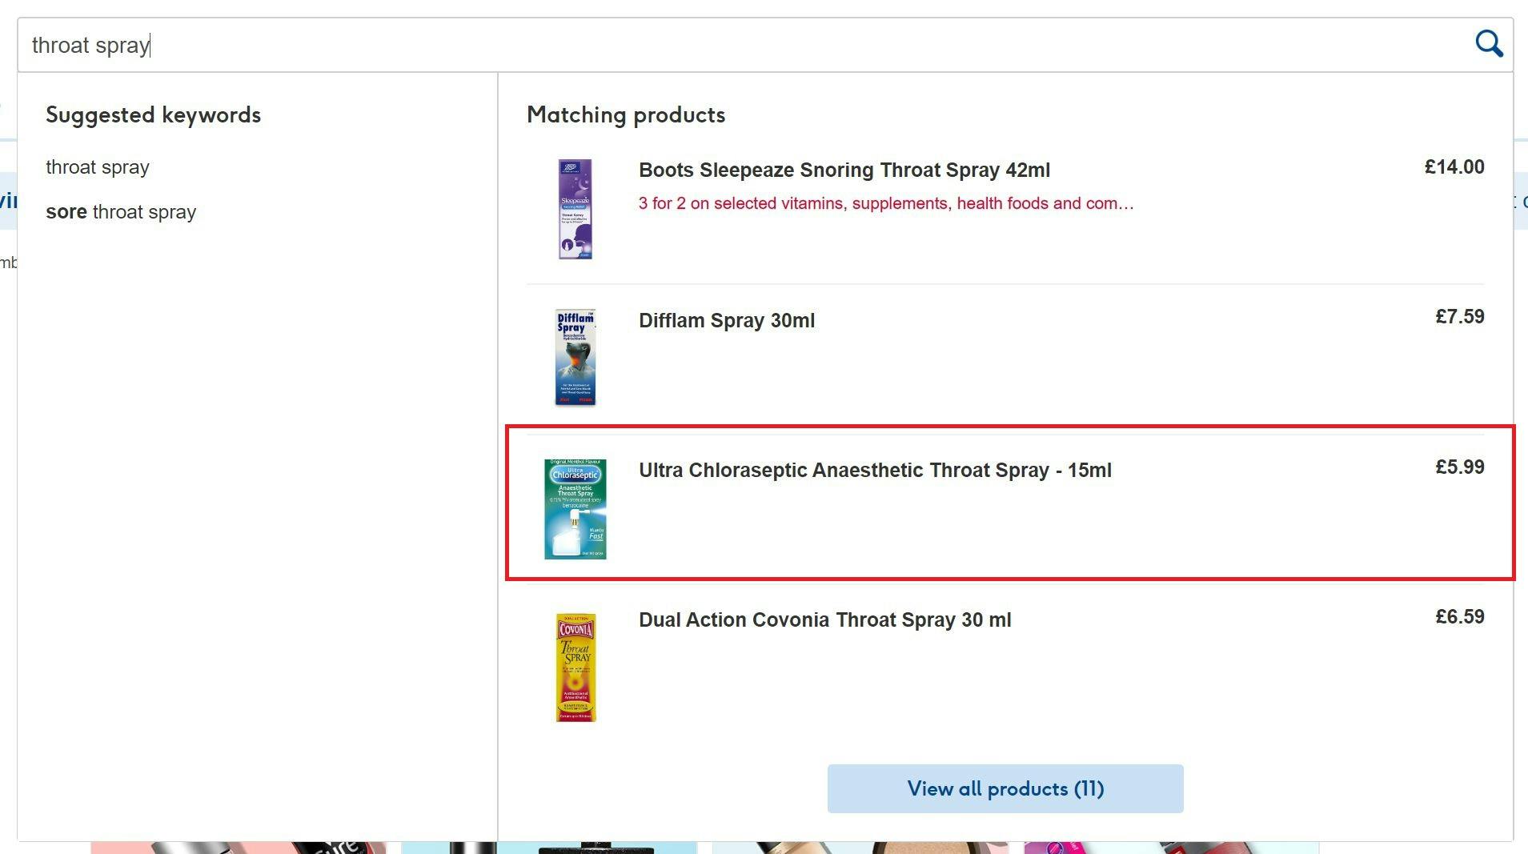Image resolution: width=1528 pixels, height=854 pixels.
Task: Go to Difflam Spray 30ml product link
Action: pos(726,321)
